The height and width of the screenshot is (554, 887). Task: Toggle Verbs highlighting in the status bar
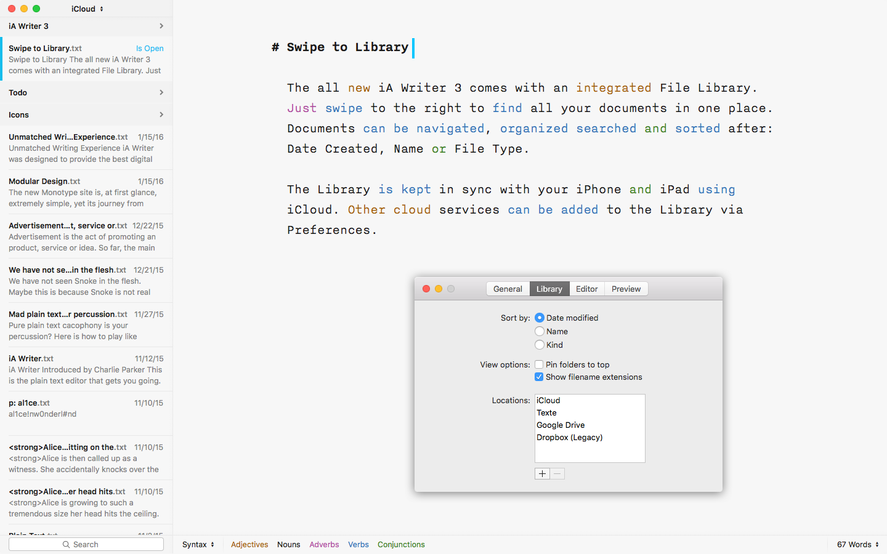point(358,544)
